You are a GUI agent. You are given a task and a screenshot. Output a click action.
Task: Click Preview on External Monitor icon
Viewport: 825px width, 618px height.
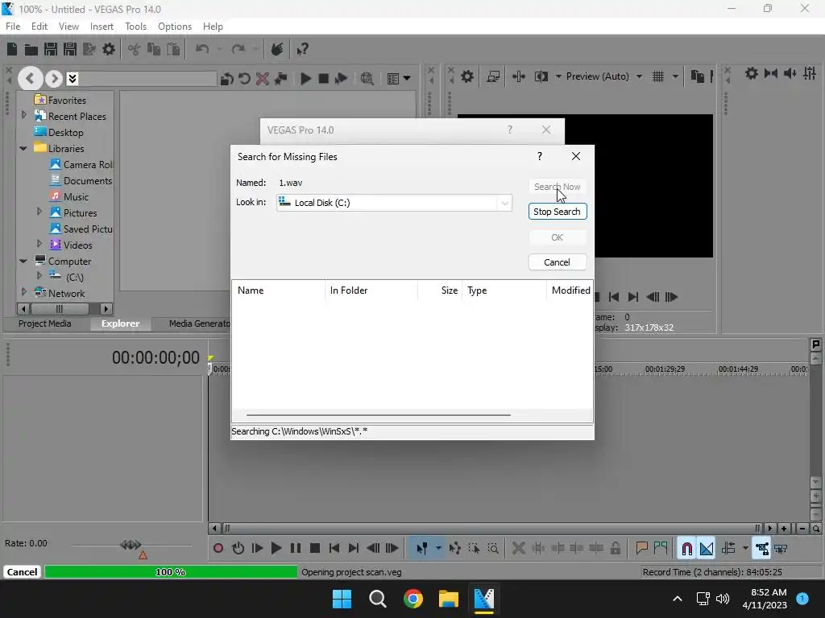pos(493,76)
